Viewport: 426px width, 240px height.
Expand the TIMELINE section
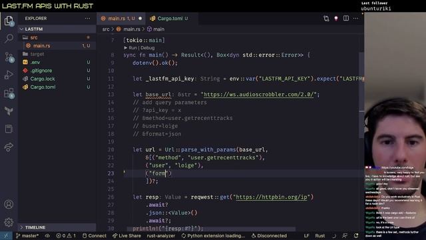[x=58, y=227]
